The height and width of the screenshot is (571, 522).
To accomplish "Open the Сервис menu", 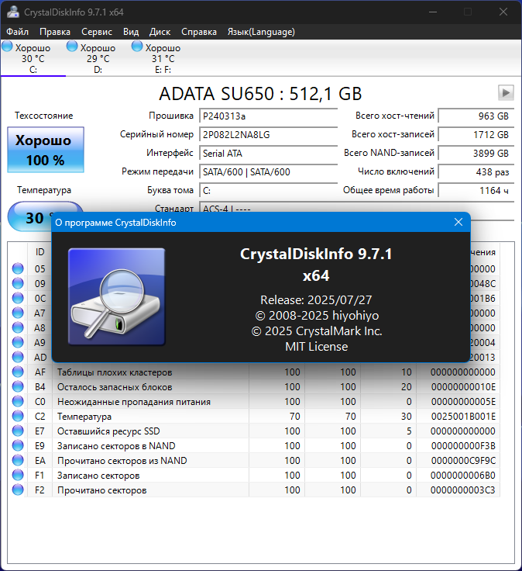I will click(x=97, y=32).
